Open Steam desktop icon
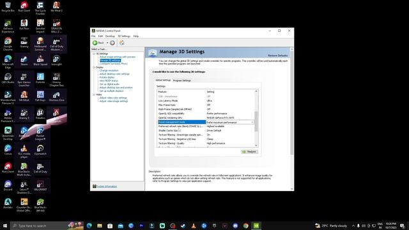Image resolution: width=409 pixels, height=230 pixels. [x=24, y=61]
